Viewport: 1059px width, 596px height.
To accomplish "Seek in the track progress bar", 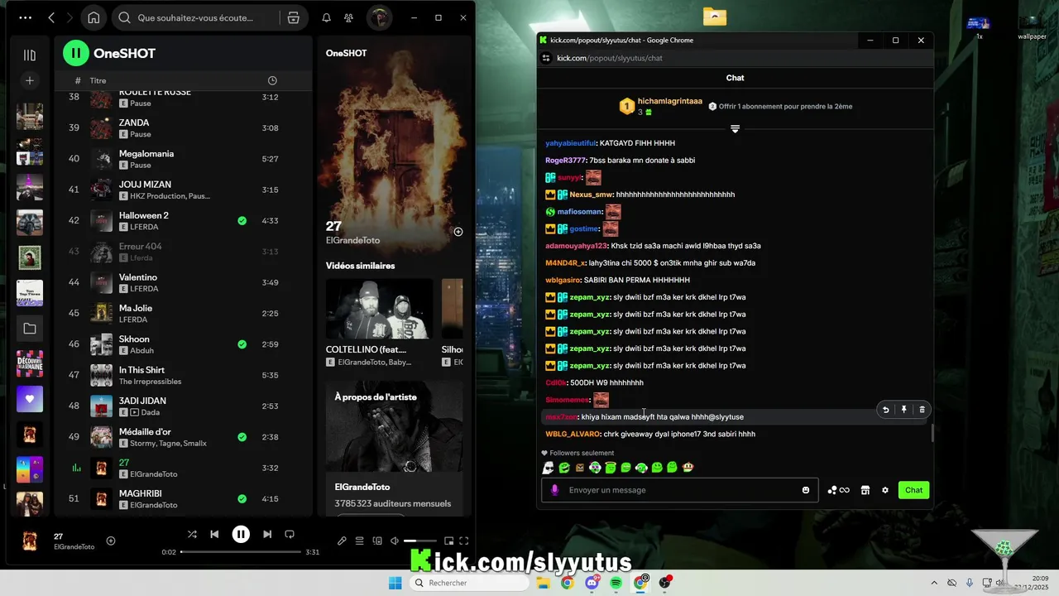I will point(241,552).
